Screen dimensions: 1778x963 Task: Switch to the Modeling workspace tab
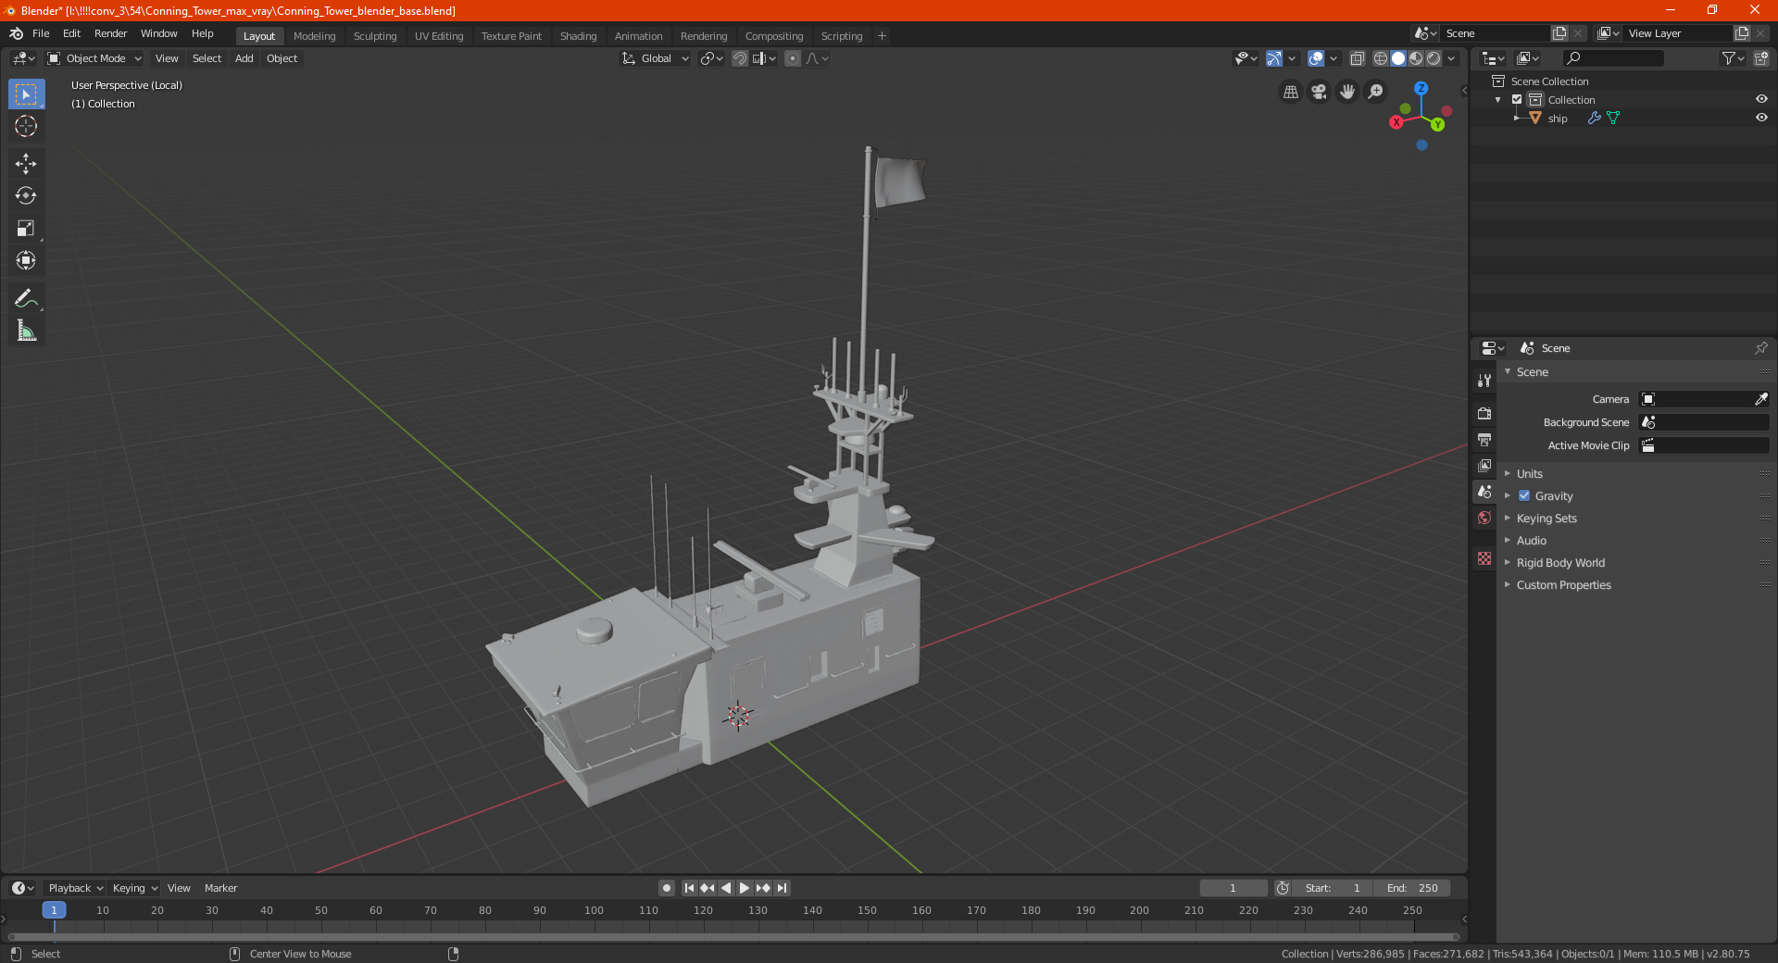[315, 36]
